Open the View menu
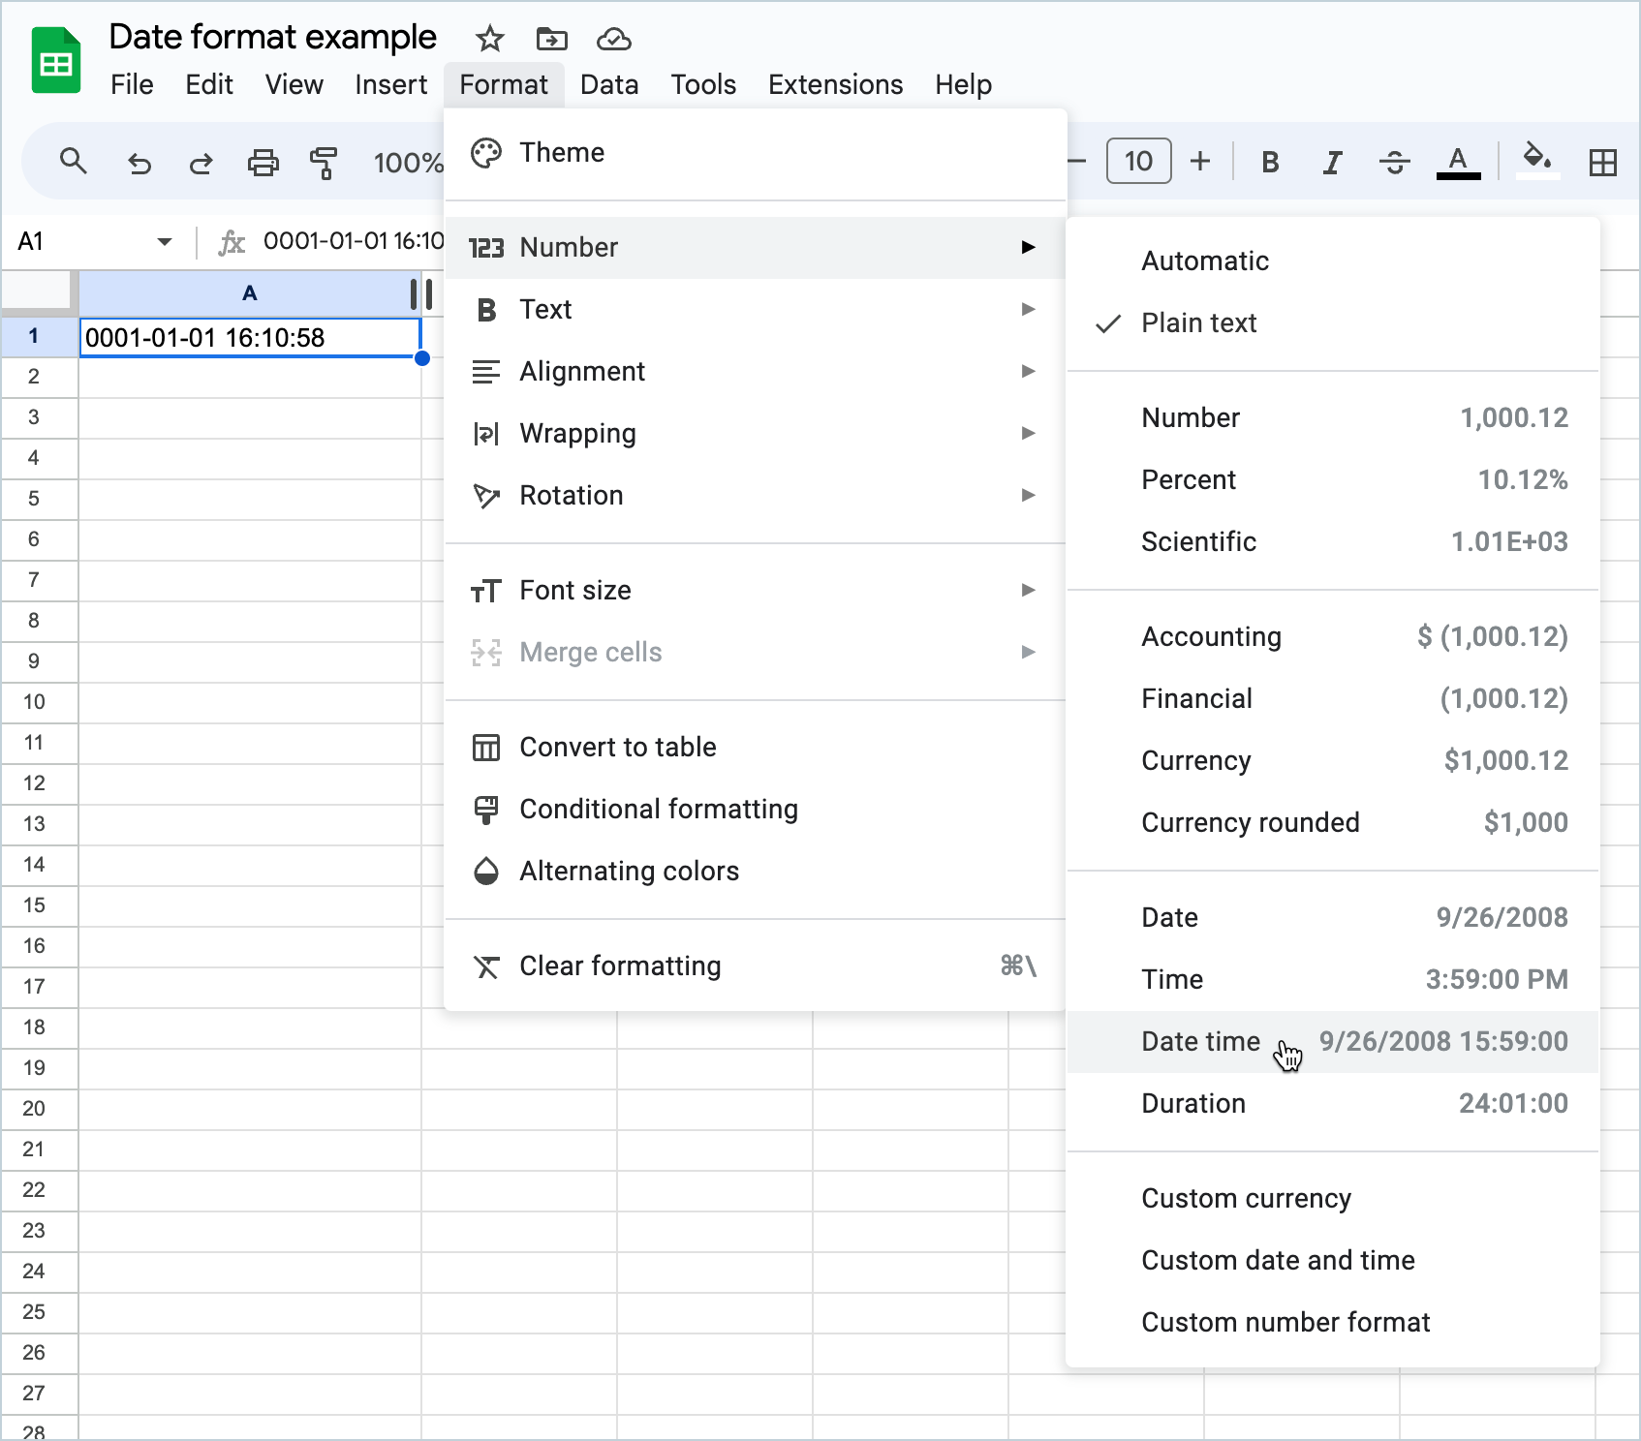The width and height of the screenshot is (1641, 1441). tap(294, 84)
